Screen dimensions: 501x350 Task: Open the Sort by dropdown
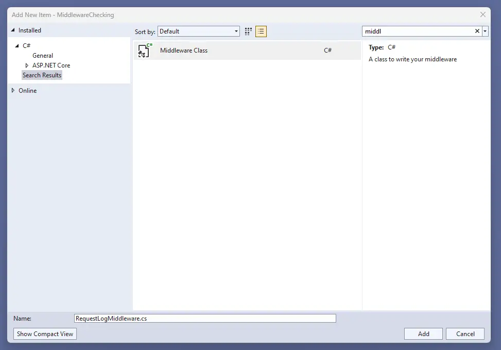236,31
